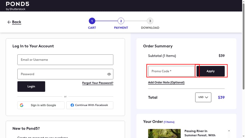This screenshot has height=138, width=245.
Task: Click the back arrow icon
Action: point(9,22)
